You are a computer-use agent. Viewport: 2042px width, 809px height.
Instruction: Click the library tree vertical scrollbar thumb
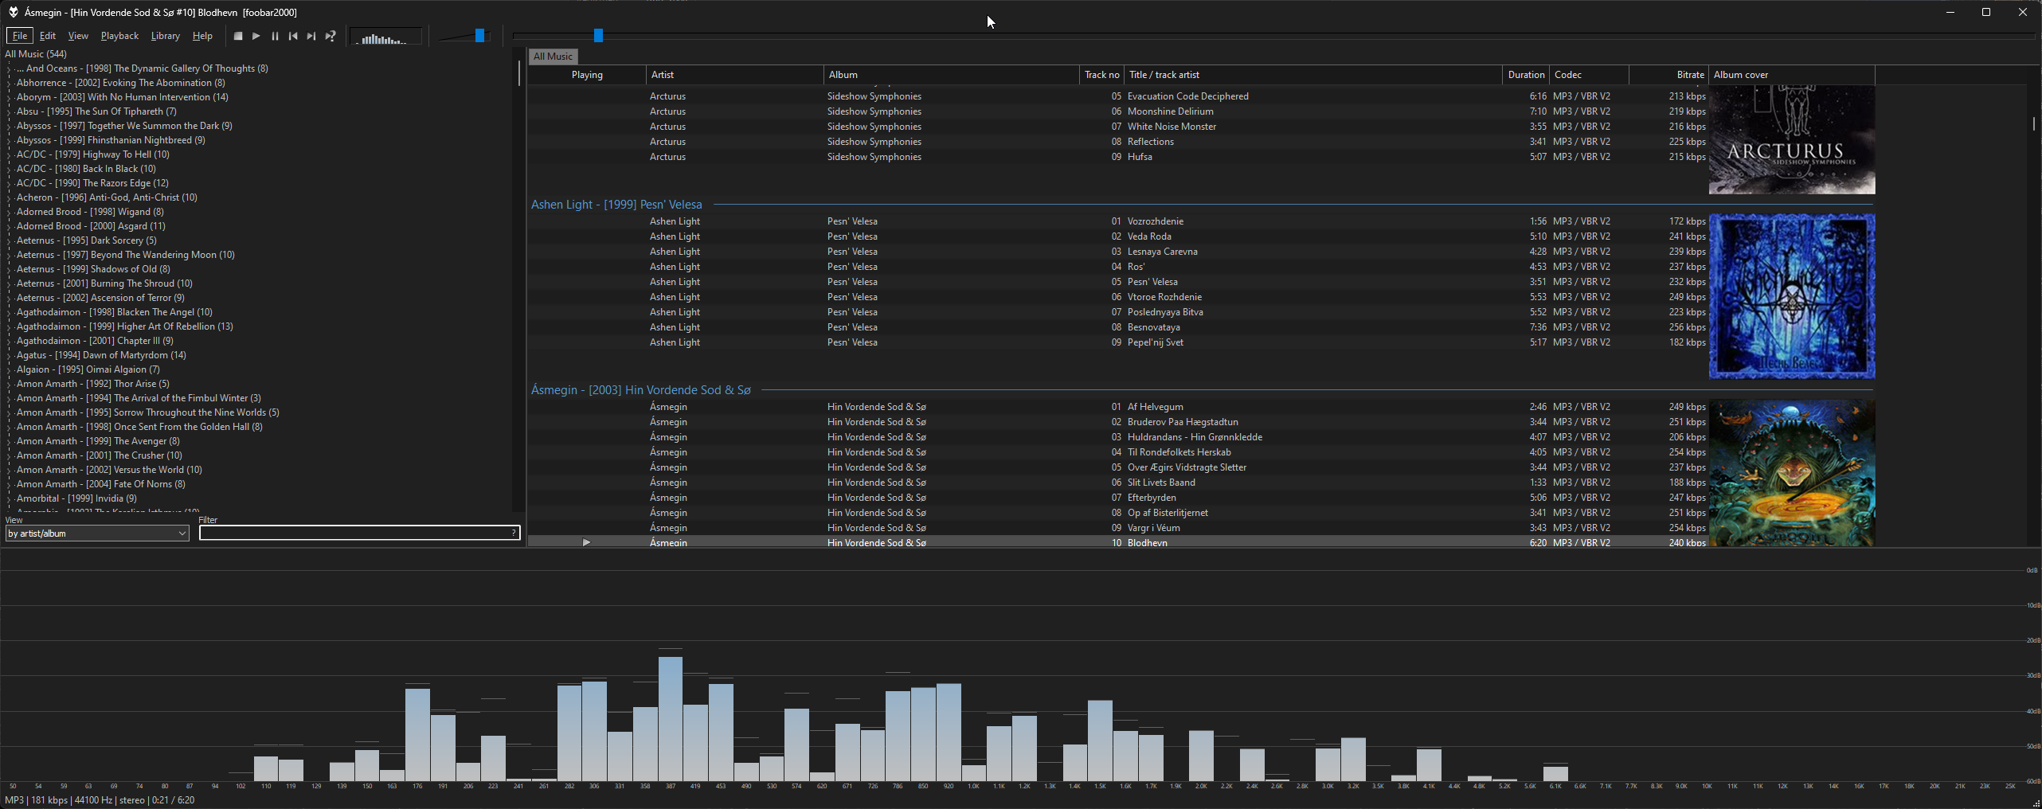coord(518,73)
